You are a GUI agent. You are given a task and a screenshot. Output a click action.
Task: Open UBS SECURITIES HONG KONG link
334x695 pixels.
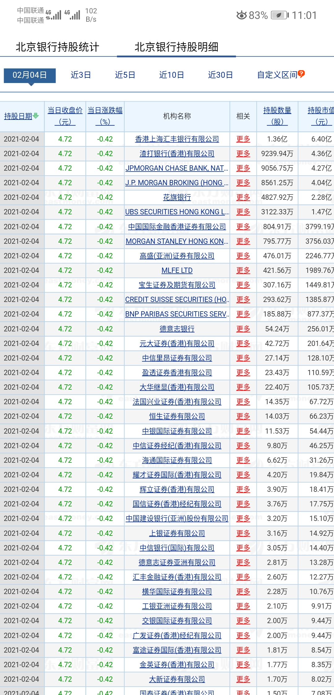177,212
